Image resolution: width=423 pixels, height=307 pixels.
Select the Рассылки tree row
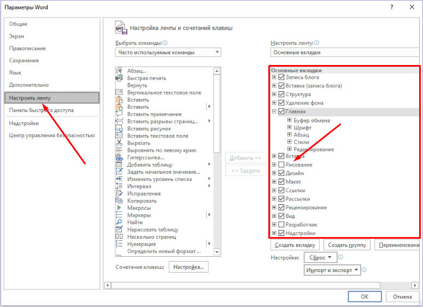(345, 199)
